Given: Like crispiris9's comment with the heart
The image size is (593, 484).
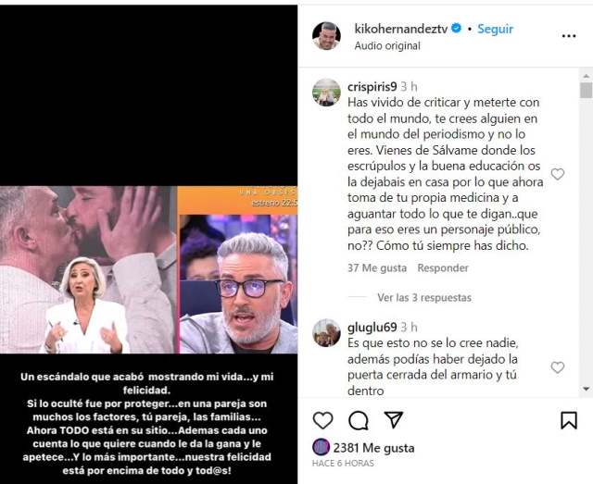Looking at the screenshot, I should point(558,174).
